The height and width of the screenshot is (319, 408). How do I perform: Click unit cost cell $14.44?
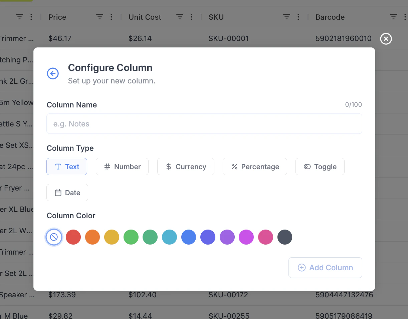140,316
